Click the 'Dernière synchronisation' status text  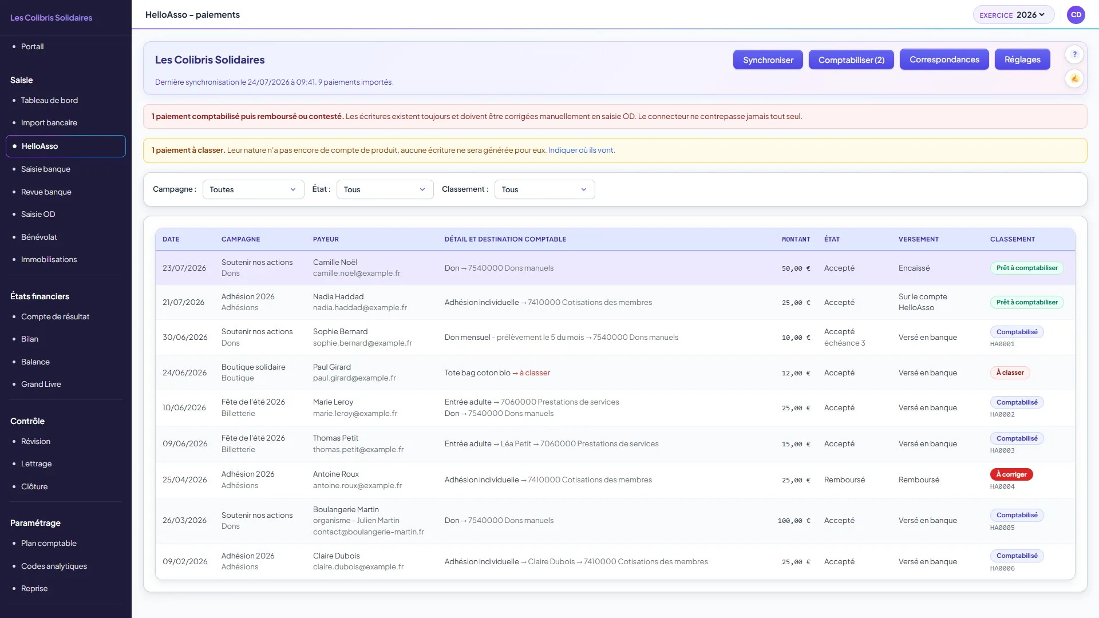274,82
